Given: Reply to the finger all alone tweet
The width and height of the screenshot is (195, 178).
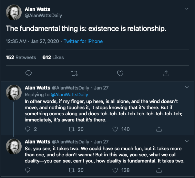Looking at the screenshot, I should tap(28, 129).
